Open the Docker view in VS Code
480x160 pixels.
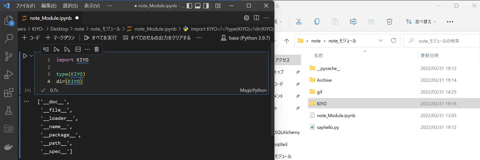coord(8,146)
